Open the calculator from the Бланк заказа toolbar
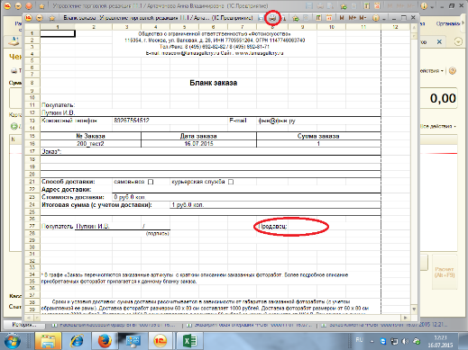468x350 pixels. (x=318, y=18)
